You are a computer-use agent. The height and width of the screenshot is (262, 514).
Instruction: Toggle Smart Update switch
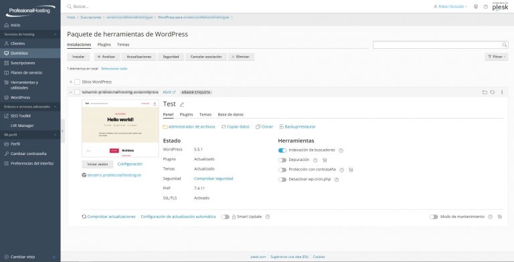tap(225, 217)
